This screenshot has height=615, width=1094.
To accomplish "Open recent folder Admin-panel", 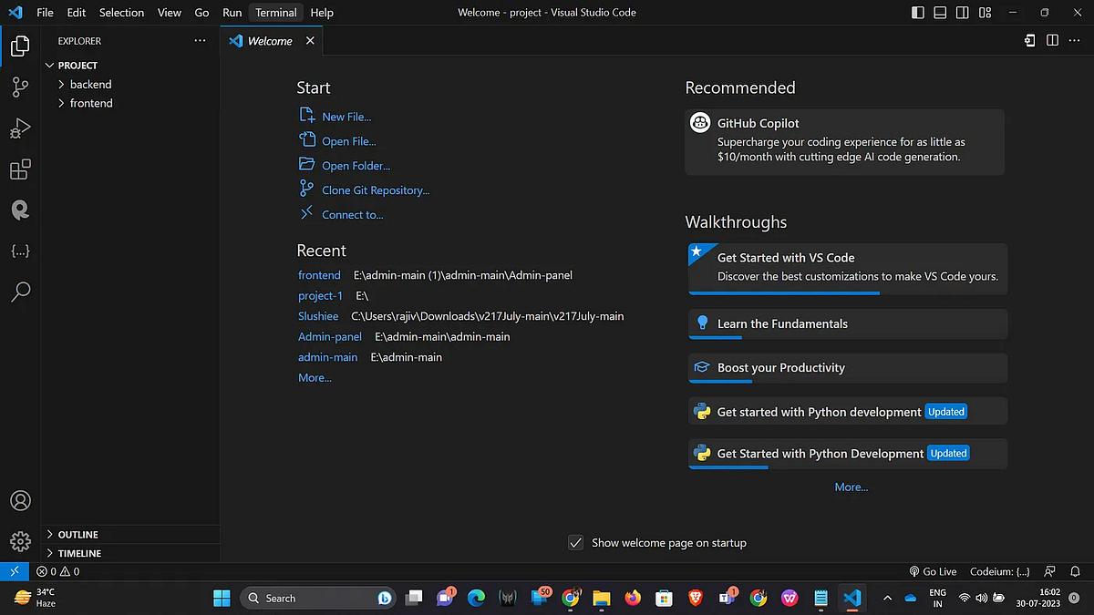I will pos(330,337).
